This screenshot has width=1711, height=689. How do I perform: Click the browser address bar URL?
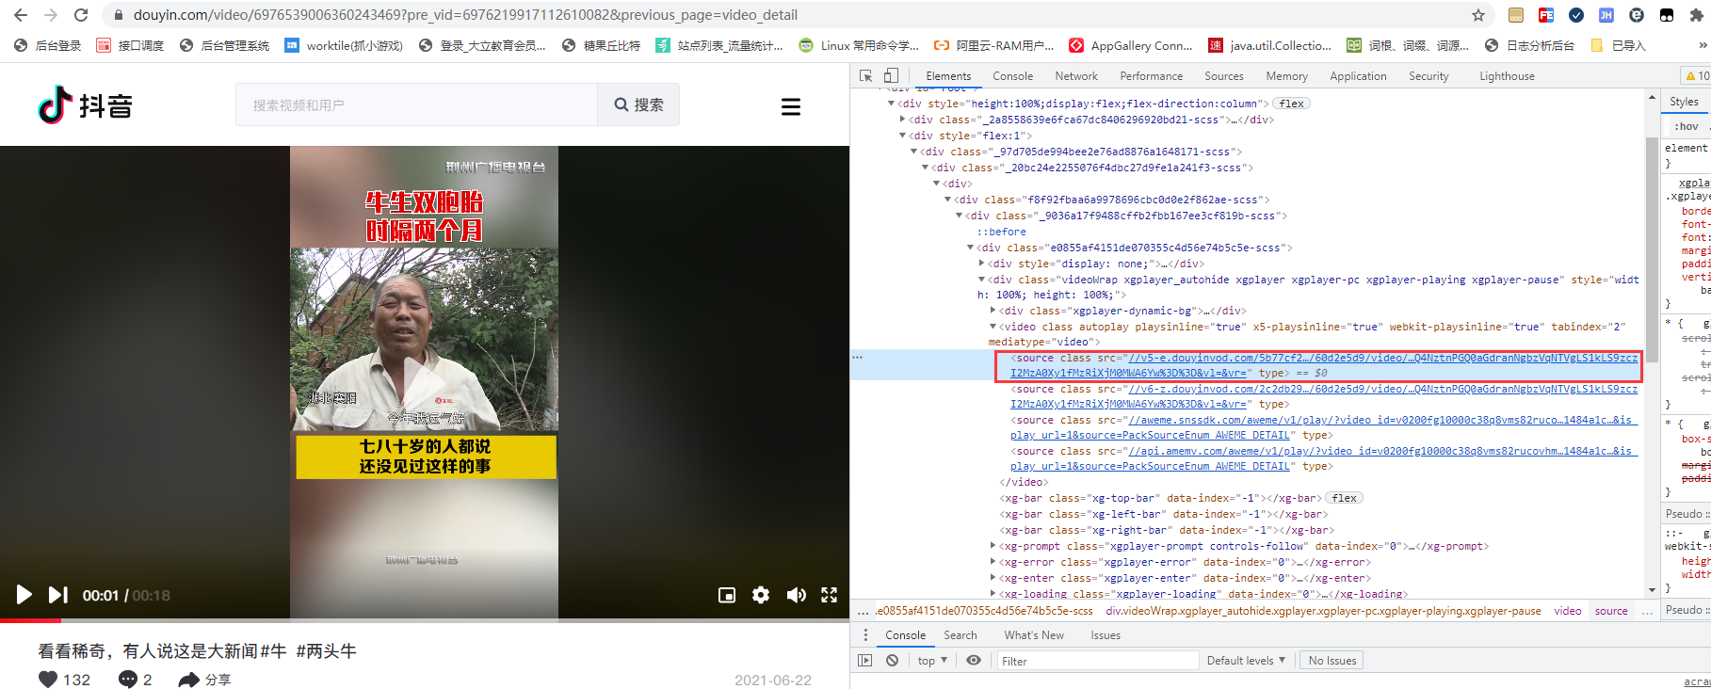pyautogui.click(x=465, y=15)
